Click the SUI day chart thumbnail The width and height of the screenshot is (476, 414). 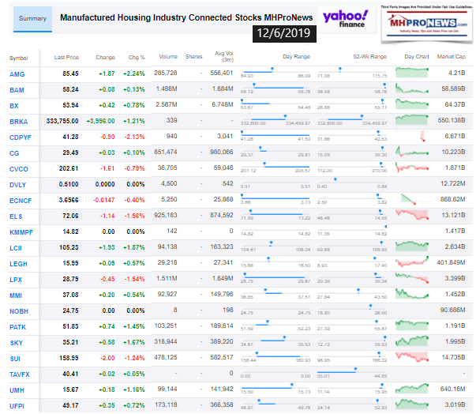pyautogui.click(x=412, y=357)
